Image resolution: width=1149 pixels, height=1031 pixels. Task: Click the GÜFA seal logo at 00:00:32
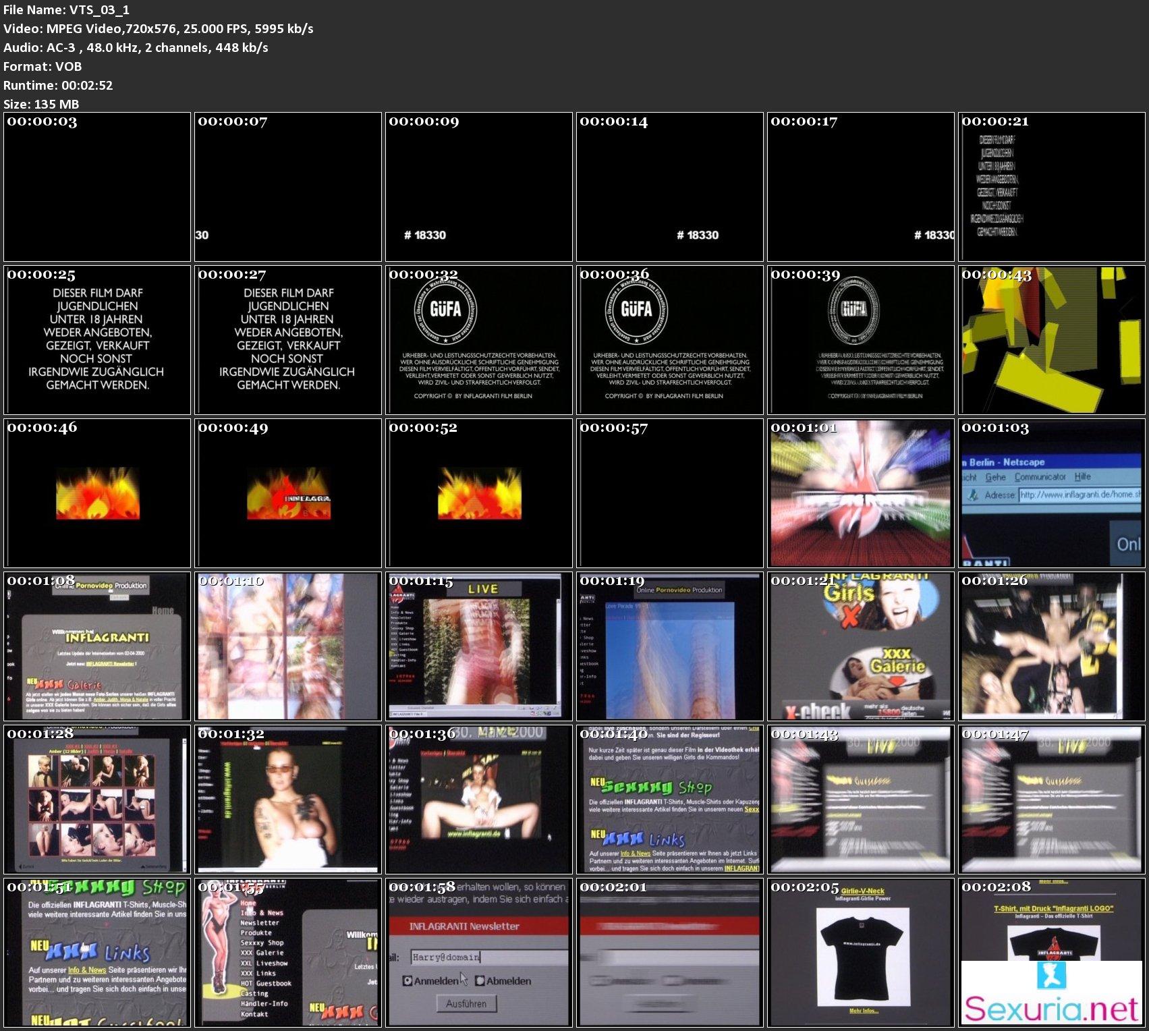445,309
